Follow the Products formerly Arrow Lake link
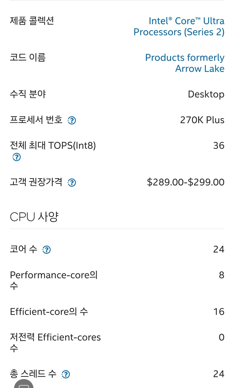The image size is (234, 388). pos(185,63)
